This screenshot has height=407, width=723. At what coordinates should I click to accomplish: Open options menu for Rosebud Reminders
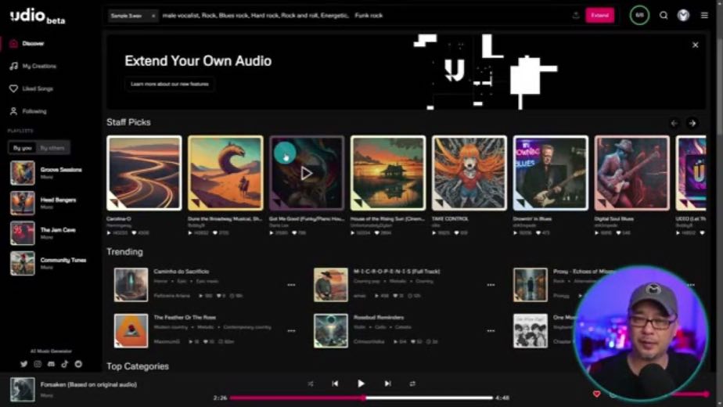[x=491, y=331]
